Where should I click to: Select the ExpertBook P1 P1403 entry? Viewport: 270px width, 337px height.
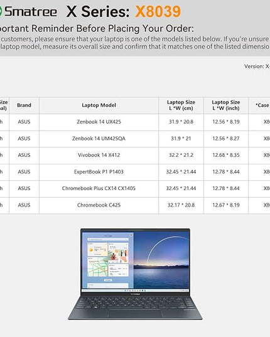pos(99,172)
